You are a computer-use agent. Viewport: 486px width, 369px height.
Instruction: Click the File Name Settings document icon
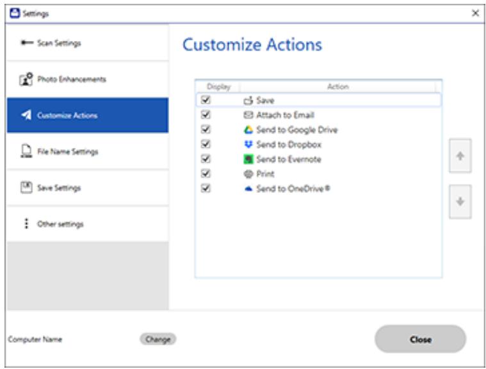pos(26,151)
